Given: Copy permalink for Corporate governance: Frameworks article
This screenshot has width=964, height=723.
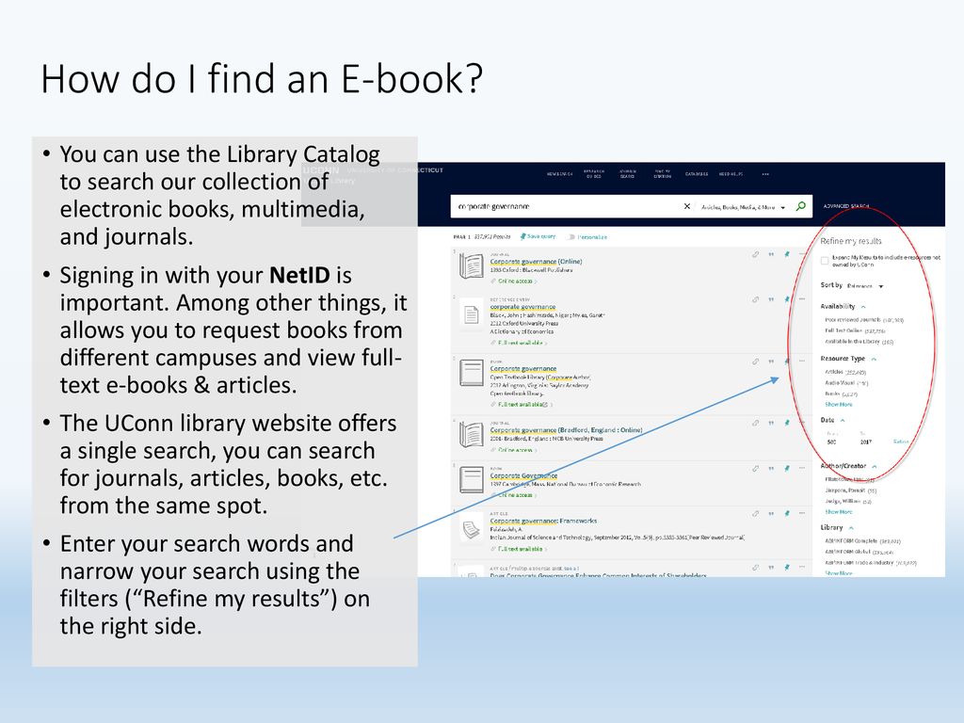Looking at the screenshot, I should tap(755, 513).
